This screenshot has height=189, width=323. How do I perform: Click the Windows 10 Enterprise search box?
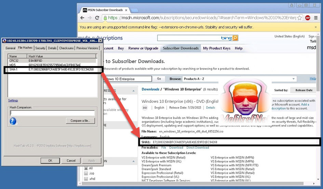127,79
